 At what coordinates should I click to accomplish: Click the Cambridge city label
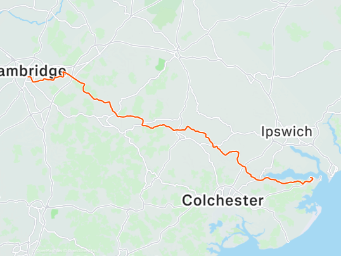coord(32,72)
